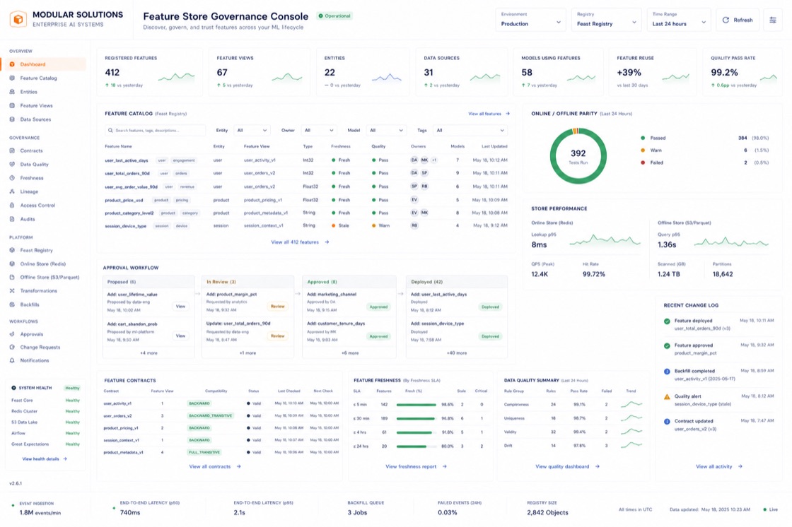Image resolution: width=792 pixels, height=527 pixels.
Task: Click the Approvals sidebar icon
Action: [12, 334]
